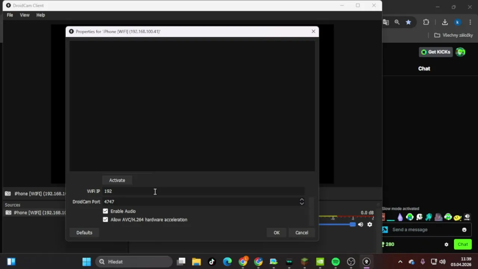
Task: Click the 280 channel points counter
Action: pos(388,244)
